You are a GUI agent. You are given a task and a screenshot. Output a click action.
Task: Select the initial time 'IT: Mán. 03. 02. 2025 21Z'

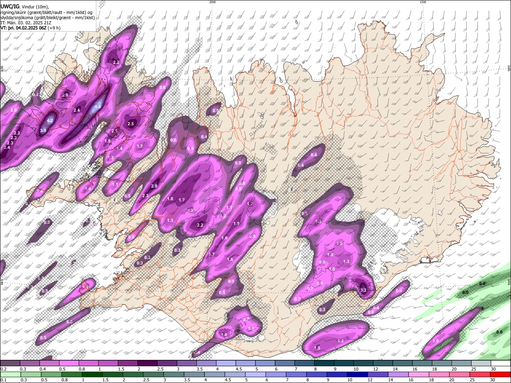[x=26, y=23]
